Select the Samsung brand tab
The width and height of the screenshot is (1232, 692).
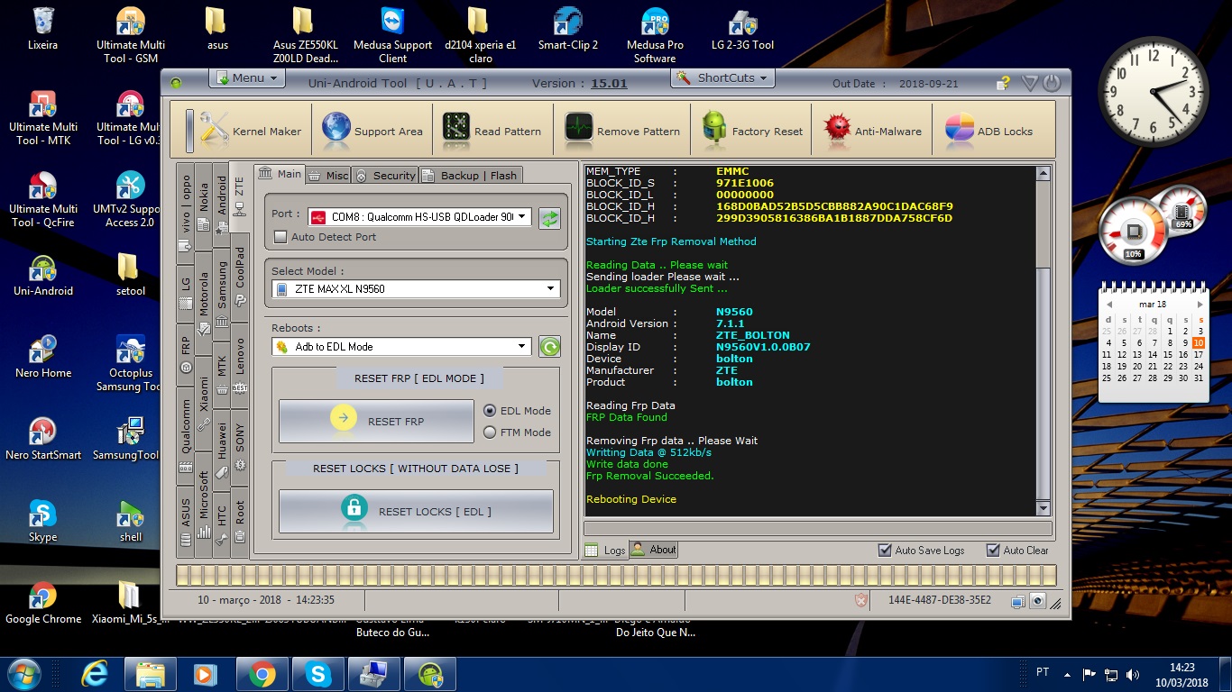(221, 293)
